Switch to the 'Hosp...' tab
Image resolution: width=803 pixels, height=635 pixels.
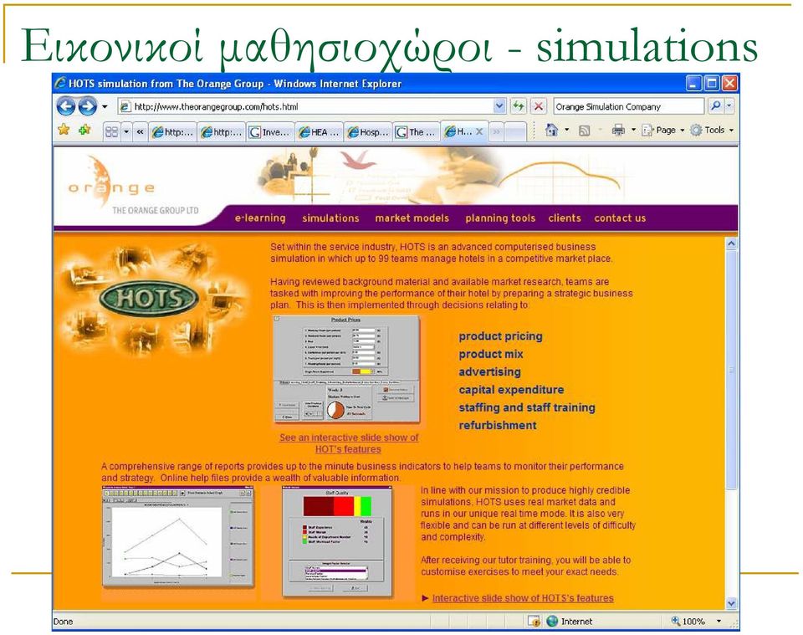[368, 131]
